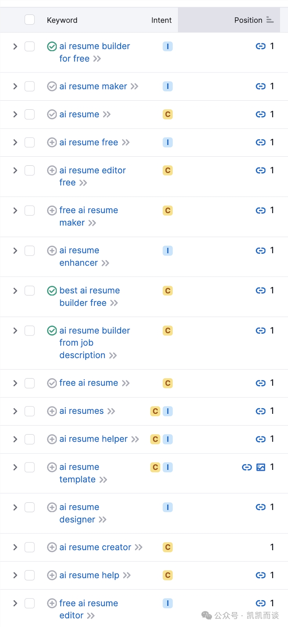Click commercial intent badge in 'ai resume' row

click(168, 114)
